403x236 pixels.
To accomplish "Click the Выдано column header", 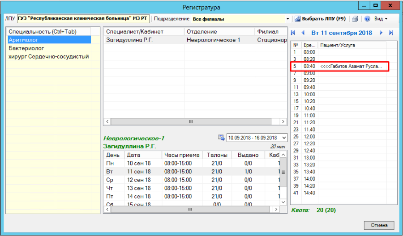I will click(x=248, y=155).
